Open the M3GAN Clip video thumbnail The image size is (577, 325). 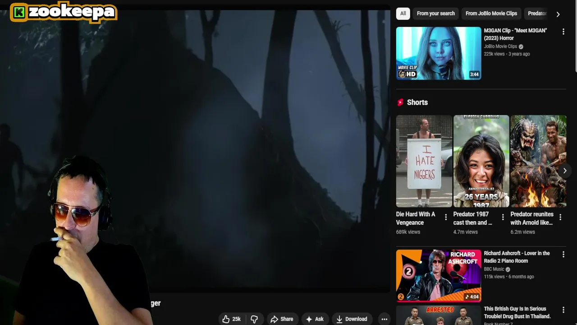click(439, 53)
